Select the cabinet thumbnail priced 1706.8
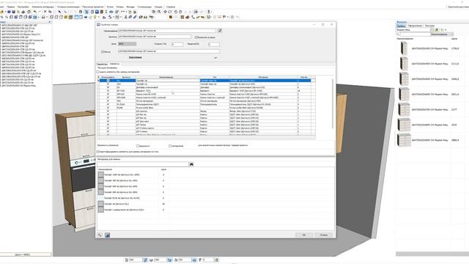The width and height of the screenshot is (469, 264). (x=404, y=48)
